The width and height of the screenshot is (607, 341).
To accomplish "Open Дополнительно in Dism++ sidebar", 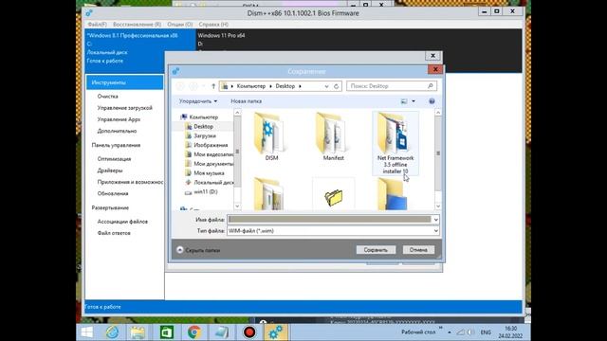I will [117, 131].
